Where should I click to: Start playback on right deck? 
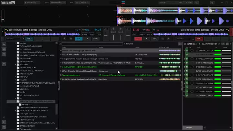click(x=147, y=39)
